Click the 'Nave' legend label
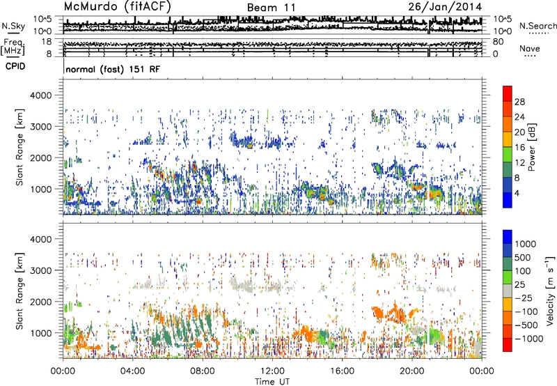The width and height of the screenshot is (557, 386). (x=530, y=48)
